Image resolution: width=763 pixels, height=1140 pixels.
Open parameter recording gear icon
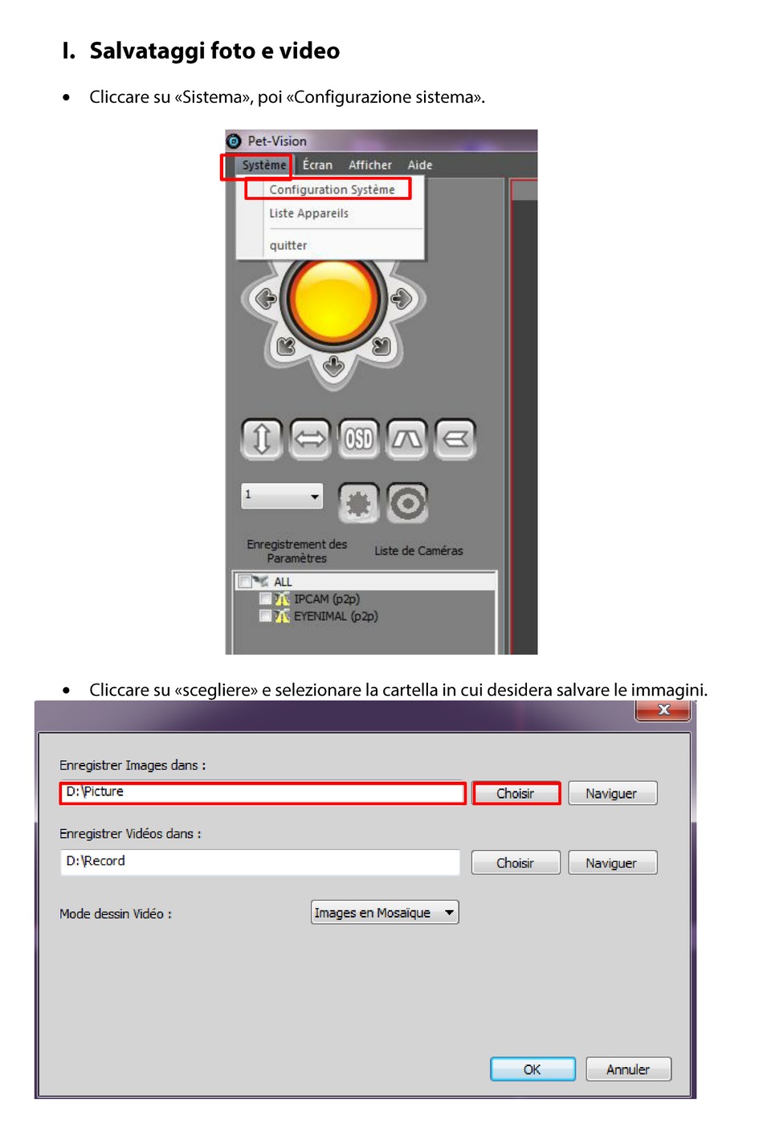coord(358,504)
